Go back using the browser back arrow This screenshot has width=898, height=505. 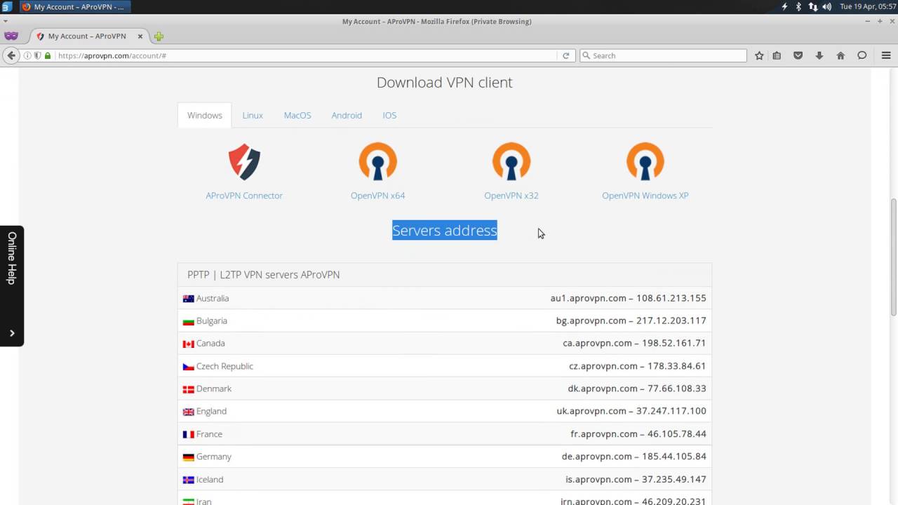11,55
